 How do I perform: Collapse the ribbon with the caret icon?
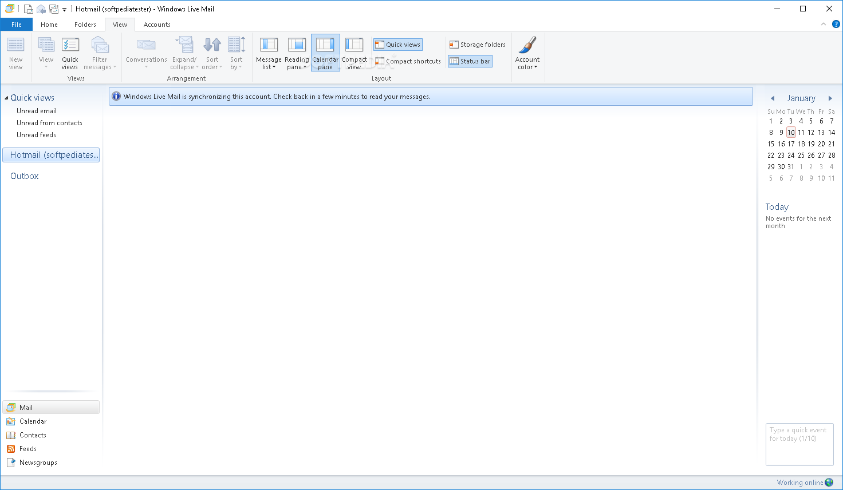[x=824, y=24]
